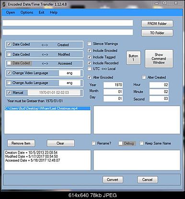185x199 pixels.
Task: Uncheck Include Recorded option
Action: (x=90, y=63)
